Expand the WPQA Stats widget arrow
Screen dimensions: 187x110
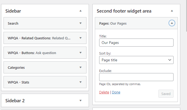[80, 82]
